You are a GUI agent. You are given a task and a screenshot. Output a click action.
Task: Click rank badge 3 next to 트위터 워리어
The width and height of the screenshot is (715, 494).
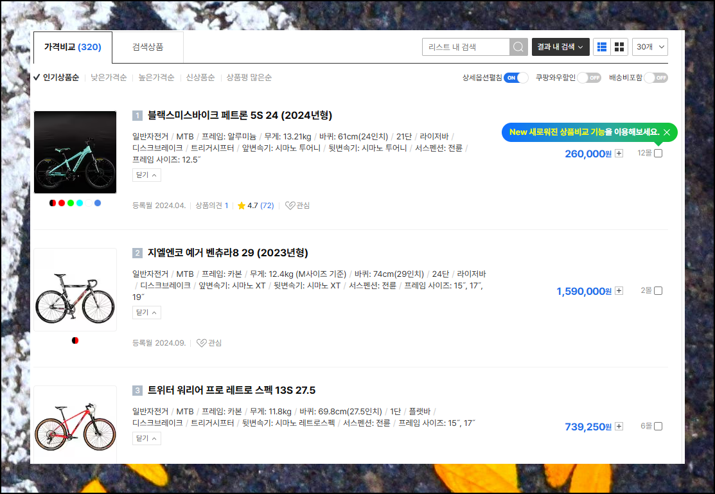[137, 390]
